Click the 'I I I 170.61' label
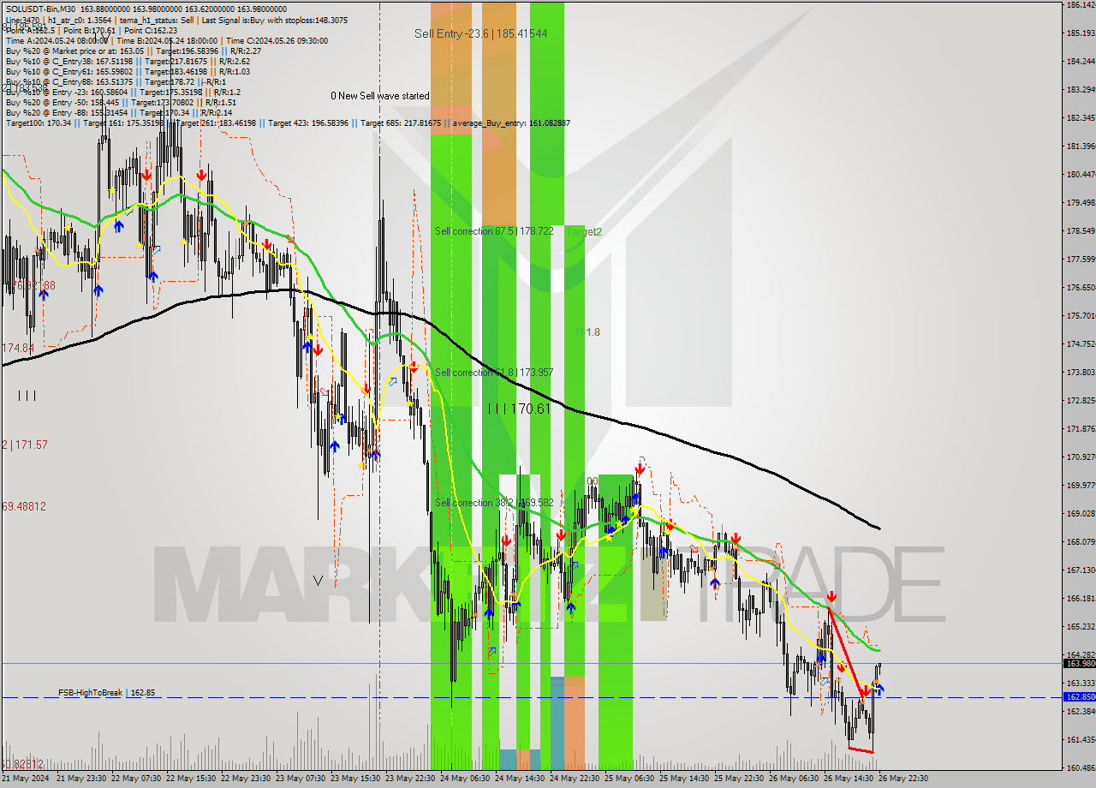The width and height of the screenshot is (1096, 788). click(x=518, y=409)
